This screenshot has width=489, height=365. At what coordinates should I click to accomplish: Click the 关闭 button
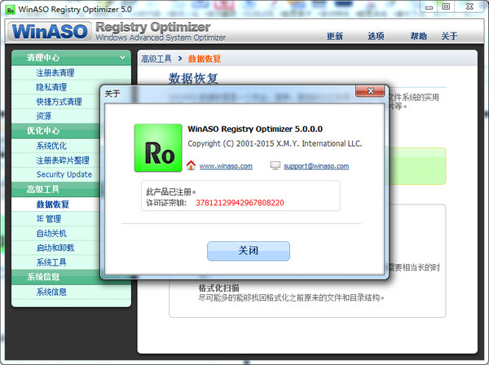click(249, 251)
